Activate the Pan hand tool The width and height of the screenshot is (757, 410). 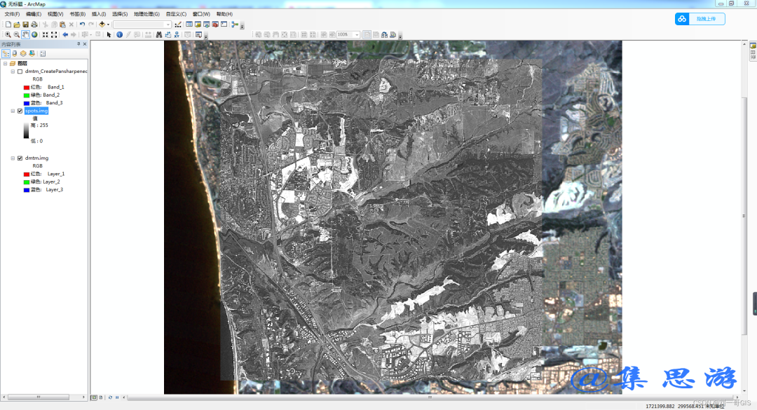point(26,35)
